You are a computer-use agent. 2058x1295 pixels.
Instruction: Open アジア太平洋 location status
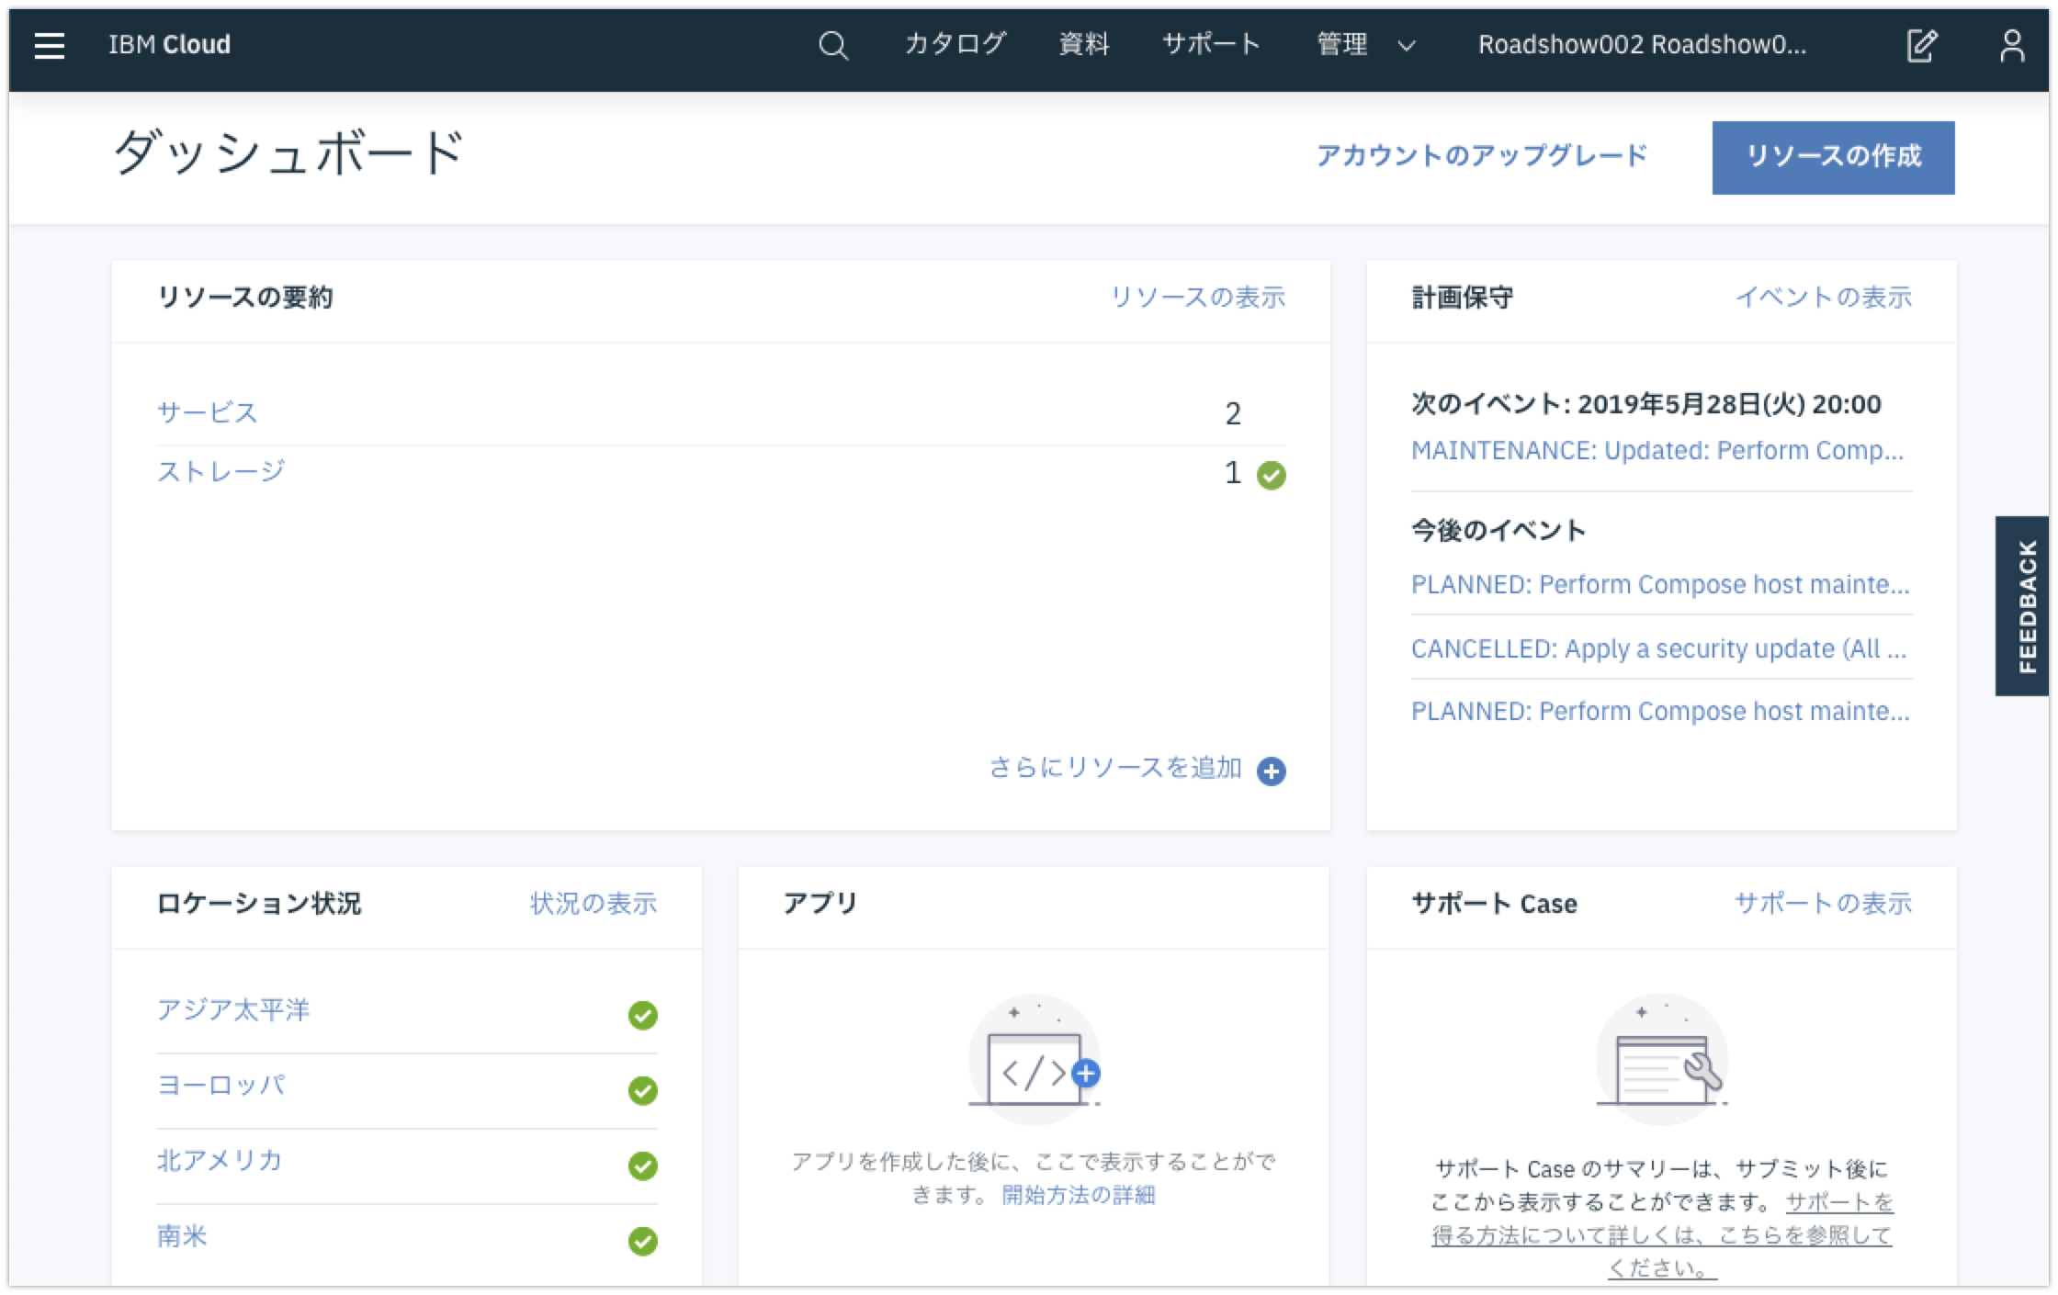coord(233,1009)
